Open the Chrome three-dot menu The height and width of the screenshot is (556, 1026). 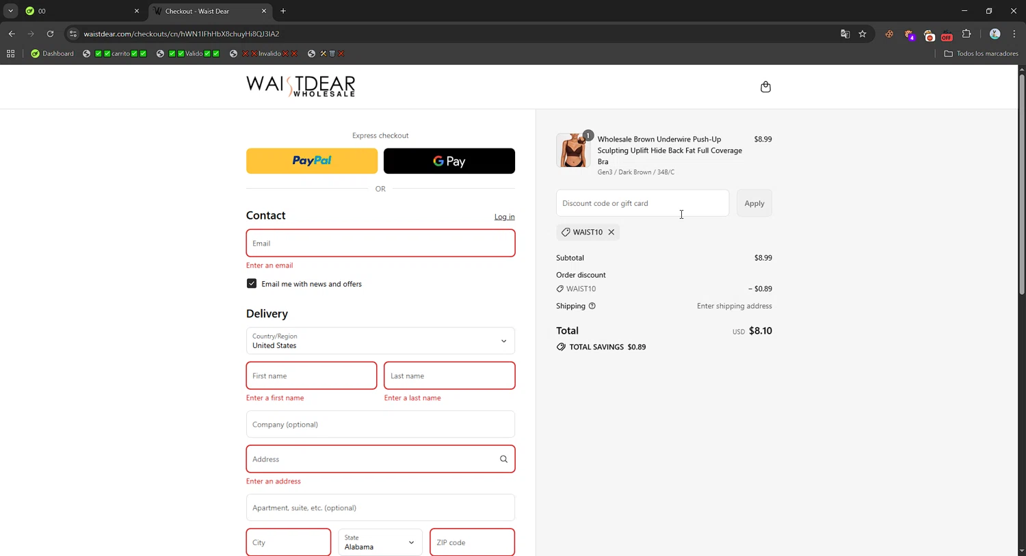coord(1014,34)
